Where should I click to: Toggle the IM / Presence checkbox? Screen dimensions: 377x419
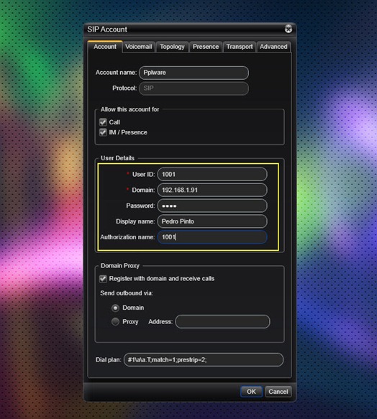(103, 132)
